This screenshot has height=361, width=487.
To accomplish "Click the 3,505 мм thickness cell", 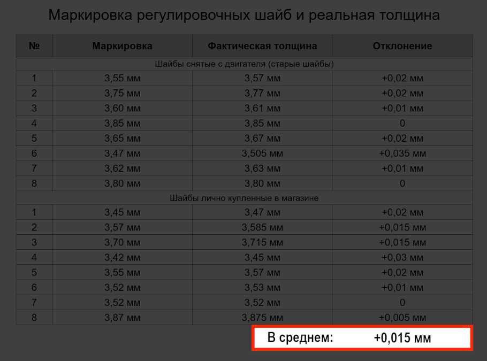I will [x=262, y=153].
